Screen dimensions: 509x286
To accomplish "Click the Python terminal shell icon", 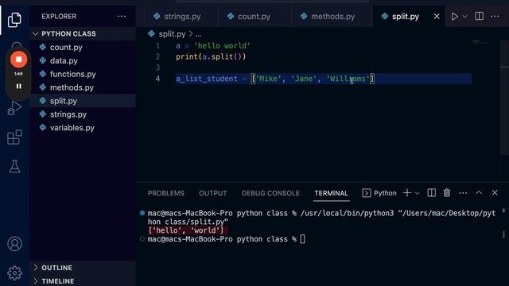I will click(x=366, y=193).
